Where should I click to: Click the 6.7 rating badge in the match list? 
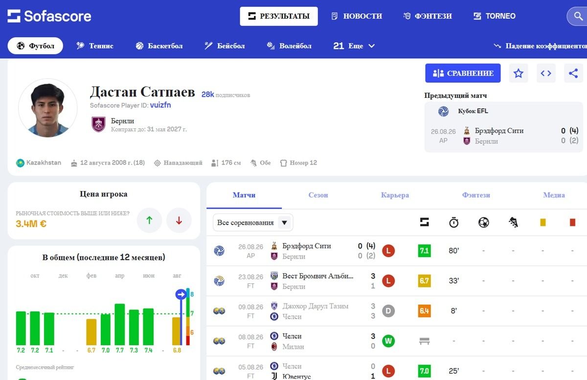click(424, 281)
